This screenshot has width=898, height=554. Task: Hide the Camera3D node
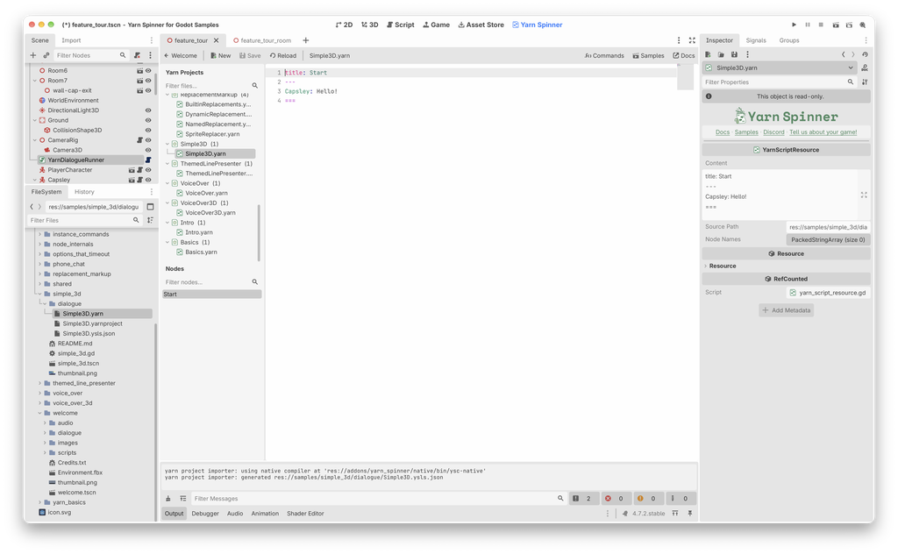click(148, 150)
